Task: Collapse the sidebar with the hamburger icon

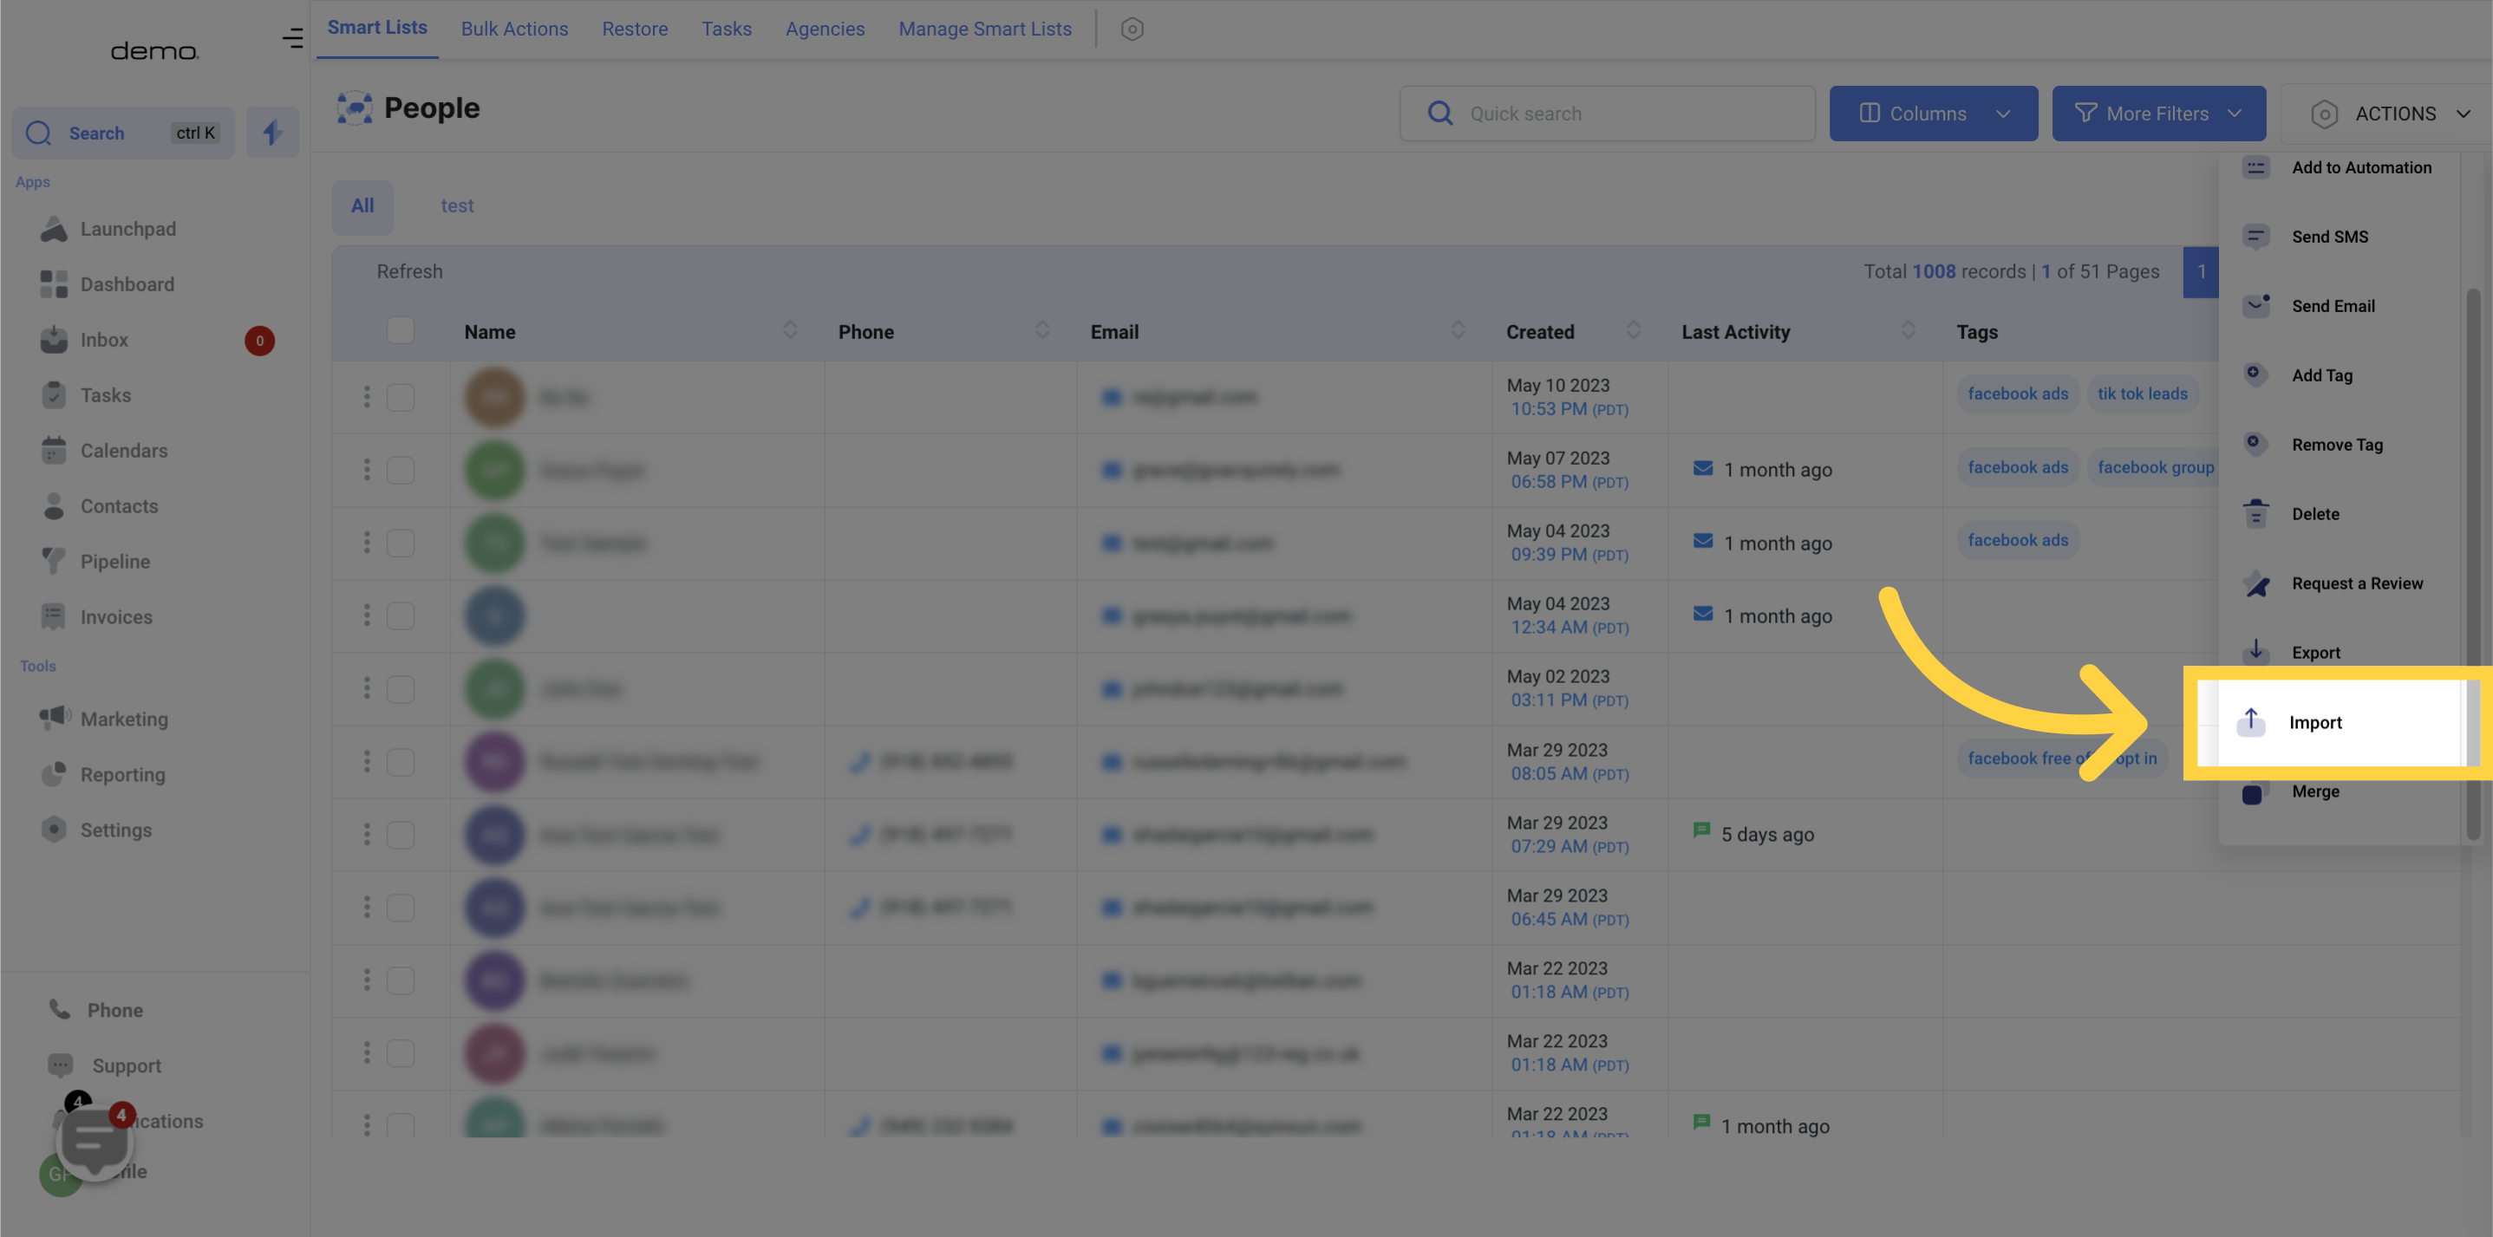Action: tap(292, 39)
